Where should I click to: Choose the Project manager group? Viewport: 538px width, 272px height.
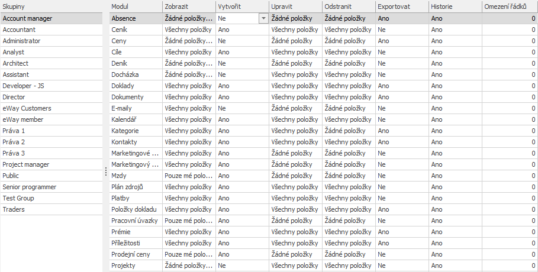pos(51,164)
